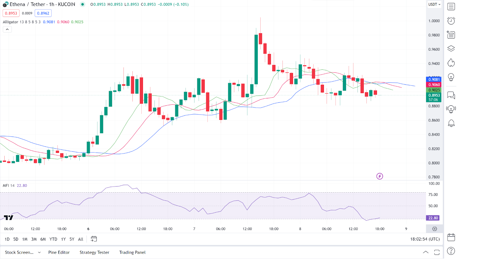Click the purple 22.80 MFI value label

click(x=433, y=218)
